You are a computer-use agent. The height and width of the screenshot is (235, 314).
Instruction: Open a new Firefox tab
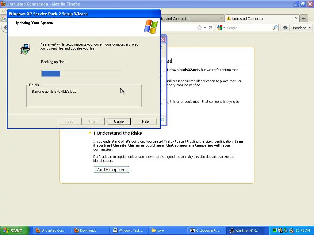(304, 18)
